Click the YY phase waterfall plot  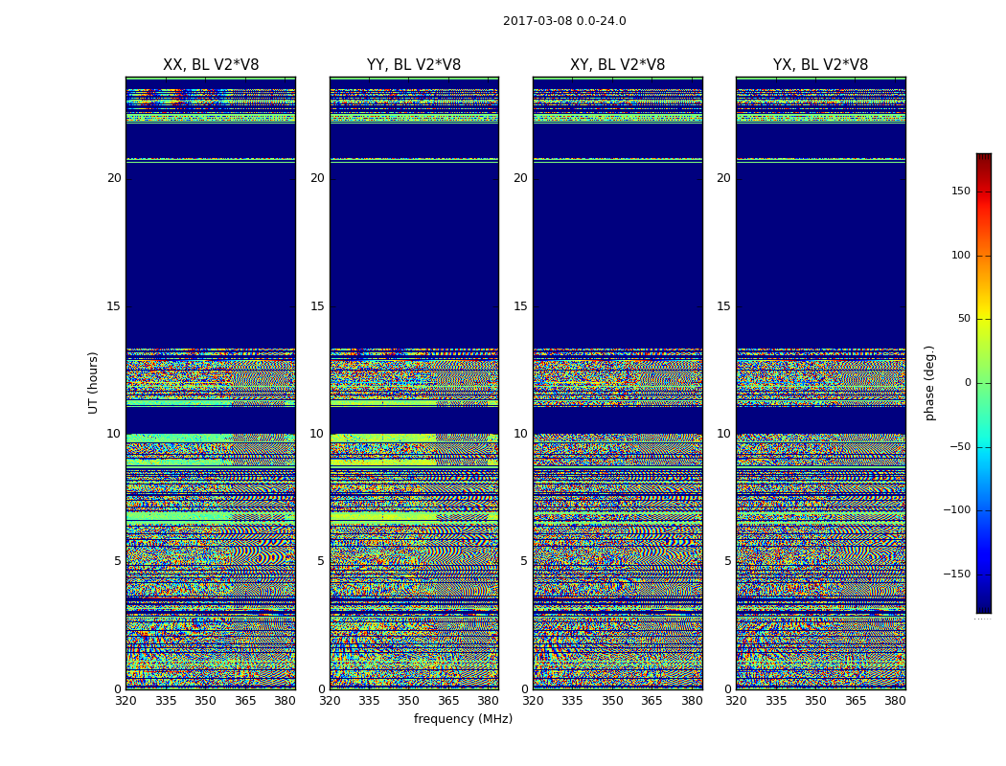(x=415, y=383)
